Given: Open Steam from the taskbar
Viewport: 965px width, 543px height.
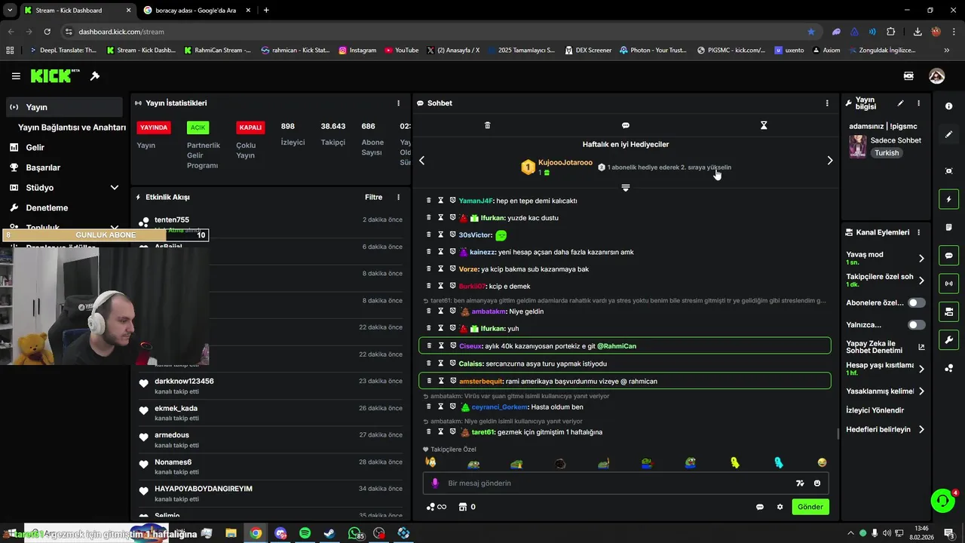Looking at the screenshot, I should pos(329,533).
